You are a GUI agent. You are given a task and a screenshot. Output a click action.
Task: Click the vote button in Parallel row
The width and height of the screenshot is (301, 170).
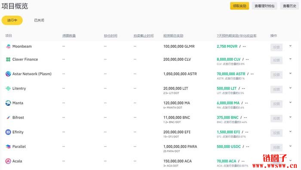pos(276,147)
